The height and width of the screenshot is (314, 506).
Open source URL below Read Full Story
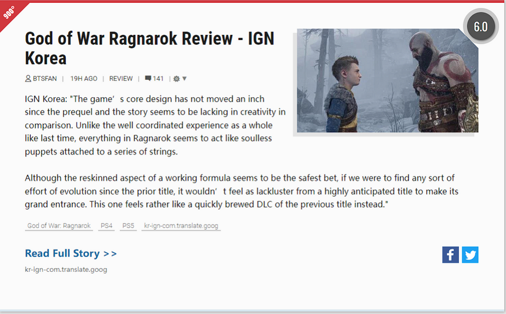pos(66,270)
